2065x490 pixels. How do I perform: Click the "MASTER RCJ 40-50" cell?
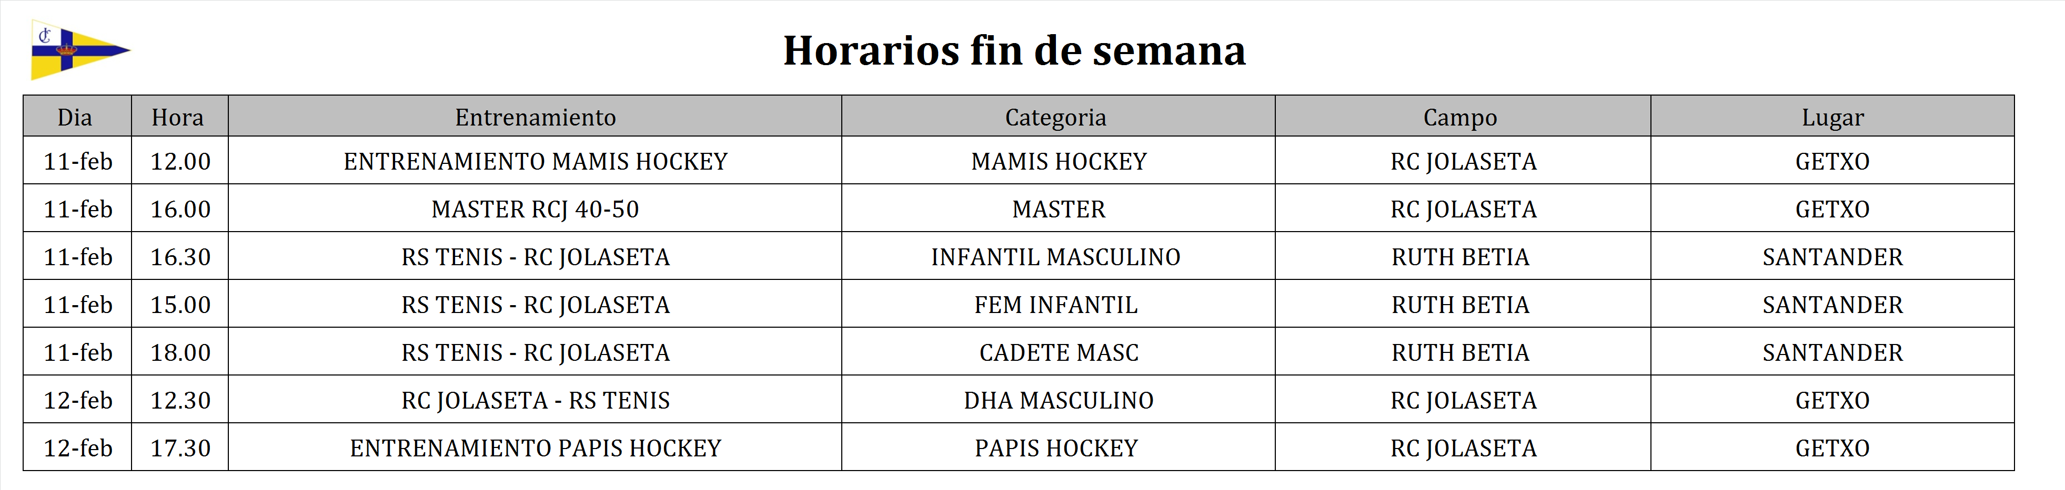tap(536, 210)
